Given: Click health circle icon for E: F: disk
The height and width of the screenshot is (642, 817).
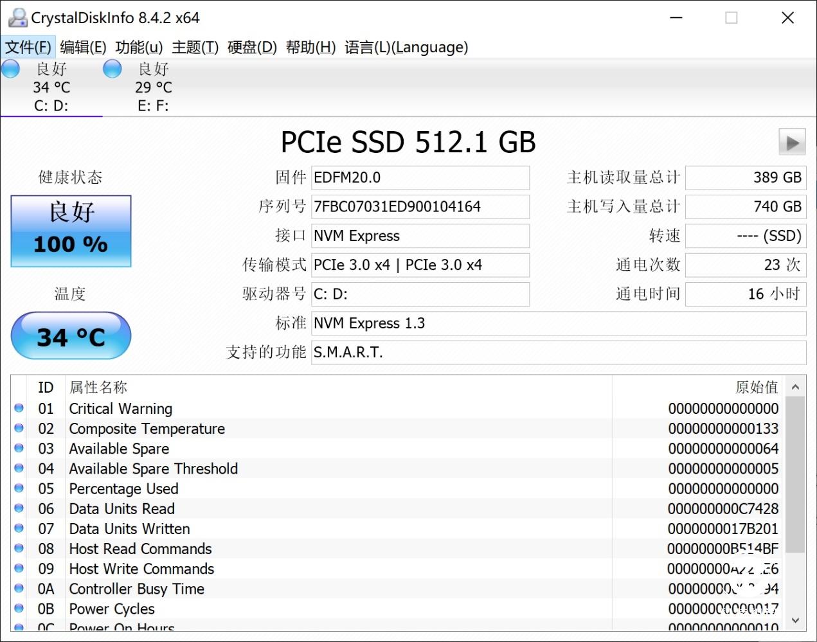Looking at the screenshot, I should pyautogui.click(x=112, y=69).
